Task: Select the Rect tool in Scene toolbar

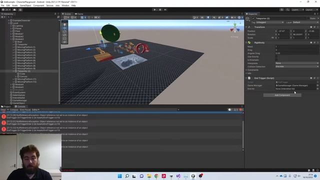Action: pyautogui.click(x=64, y=38)
